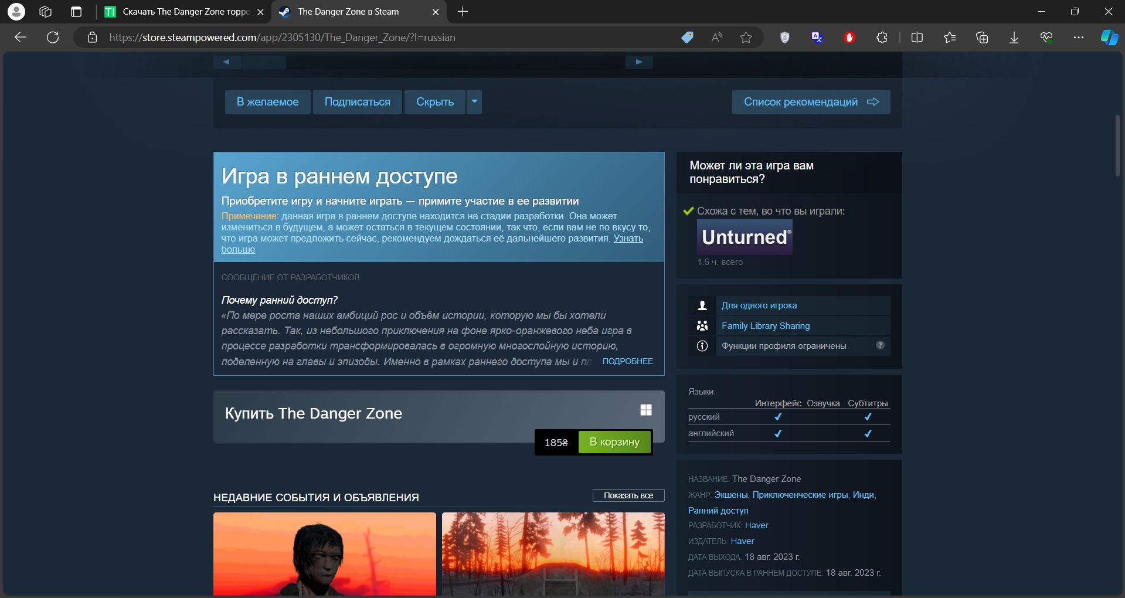The height and width of the screenshot is (598, 1125).
Task: Click the Family Sharing group icon
Action: click(x=702, y=326)
